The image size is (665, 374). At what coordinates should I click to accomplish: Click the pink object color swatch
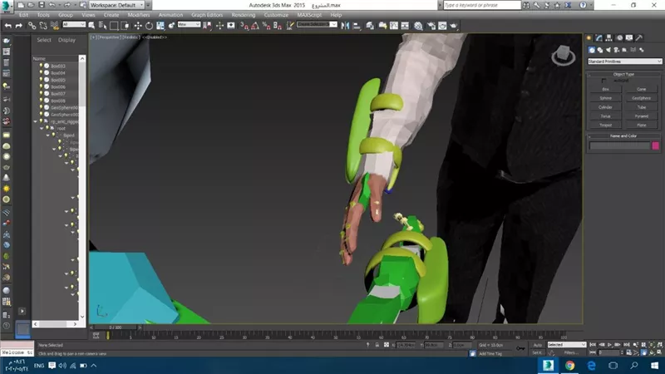[656, 146]
